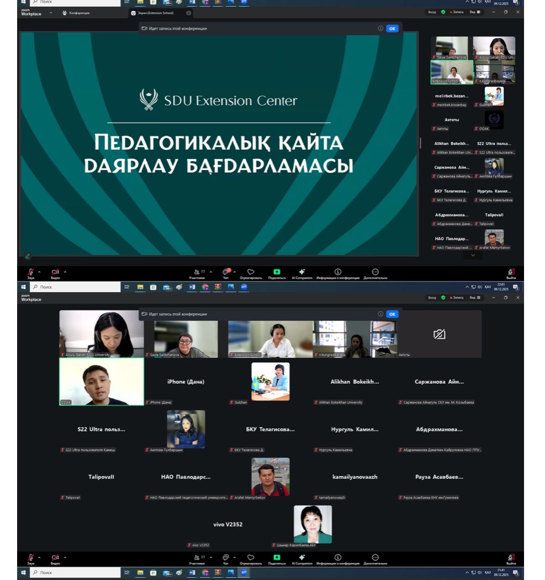Click the green share screen icon in lower window
The height and width of the screenshot is (580, 545).
[x=277, y=558]
